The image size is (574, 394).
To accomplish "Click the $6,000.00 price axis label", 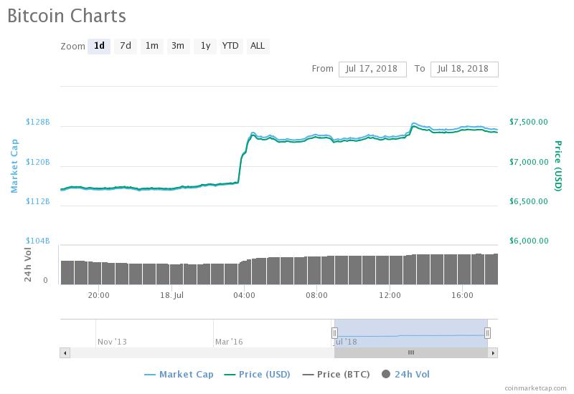I will (x=529, y=241).
